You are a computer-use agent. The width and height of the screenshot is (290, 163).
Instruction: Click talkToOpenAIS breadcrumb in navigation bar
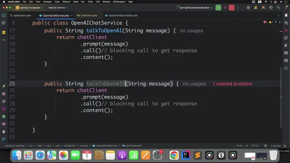(132, 146)
